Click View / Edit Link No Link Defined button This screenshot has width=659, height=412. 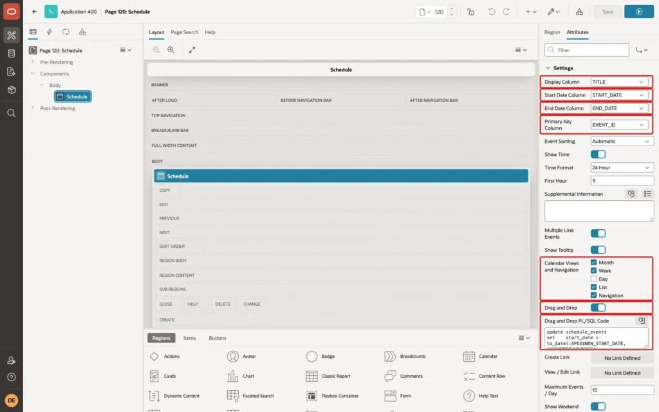(622, 373)
